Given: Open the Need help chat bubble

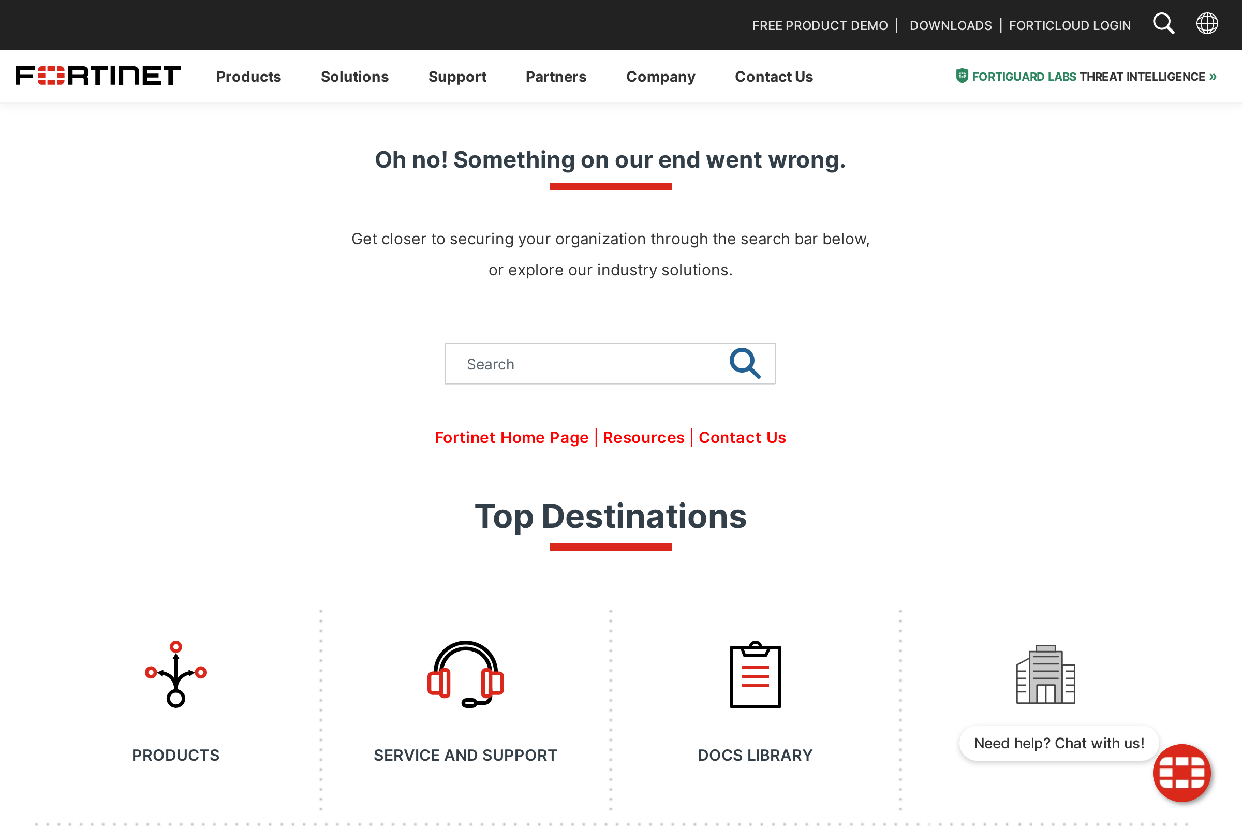Looking at the screenshot, I should 1058,743.
